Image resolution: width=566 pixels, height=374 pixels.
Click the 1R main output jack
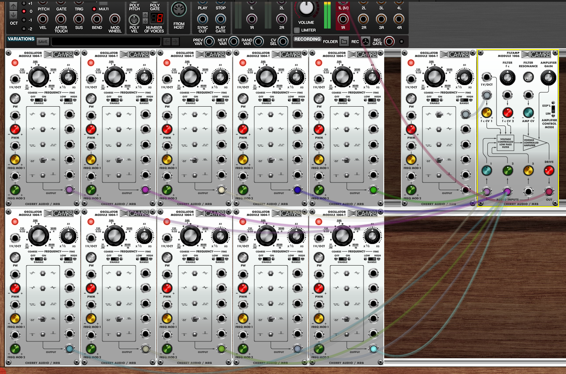[343, 19]
